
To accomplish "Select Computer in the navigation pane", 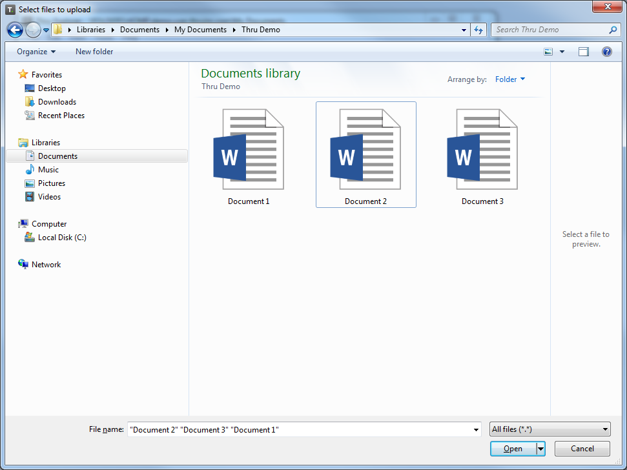I will (49, 224).
